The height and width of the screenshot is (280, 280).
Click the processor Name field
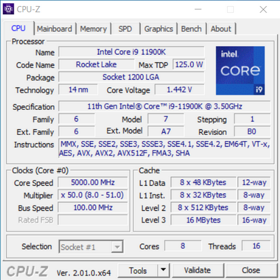coord(132,52)
